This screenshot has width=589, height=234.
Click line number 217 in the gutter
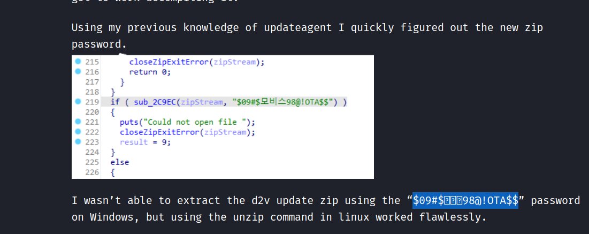click(x=91, y=81)
